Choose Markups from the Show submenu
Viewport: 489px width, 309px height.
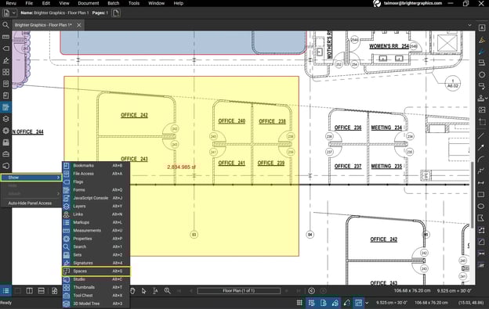coord(96,222)
